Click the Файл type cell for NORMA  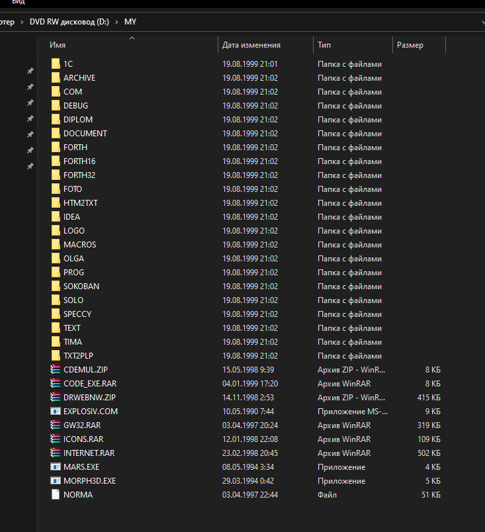click(327, 495)
